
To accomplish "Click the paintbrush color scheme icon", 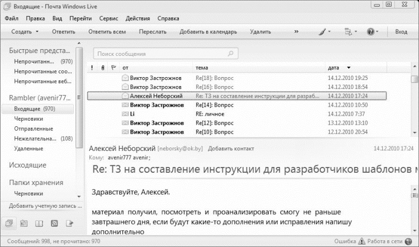I will 322,31.
